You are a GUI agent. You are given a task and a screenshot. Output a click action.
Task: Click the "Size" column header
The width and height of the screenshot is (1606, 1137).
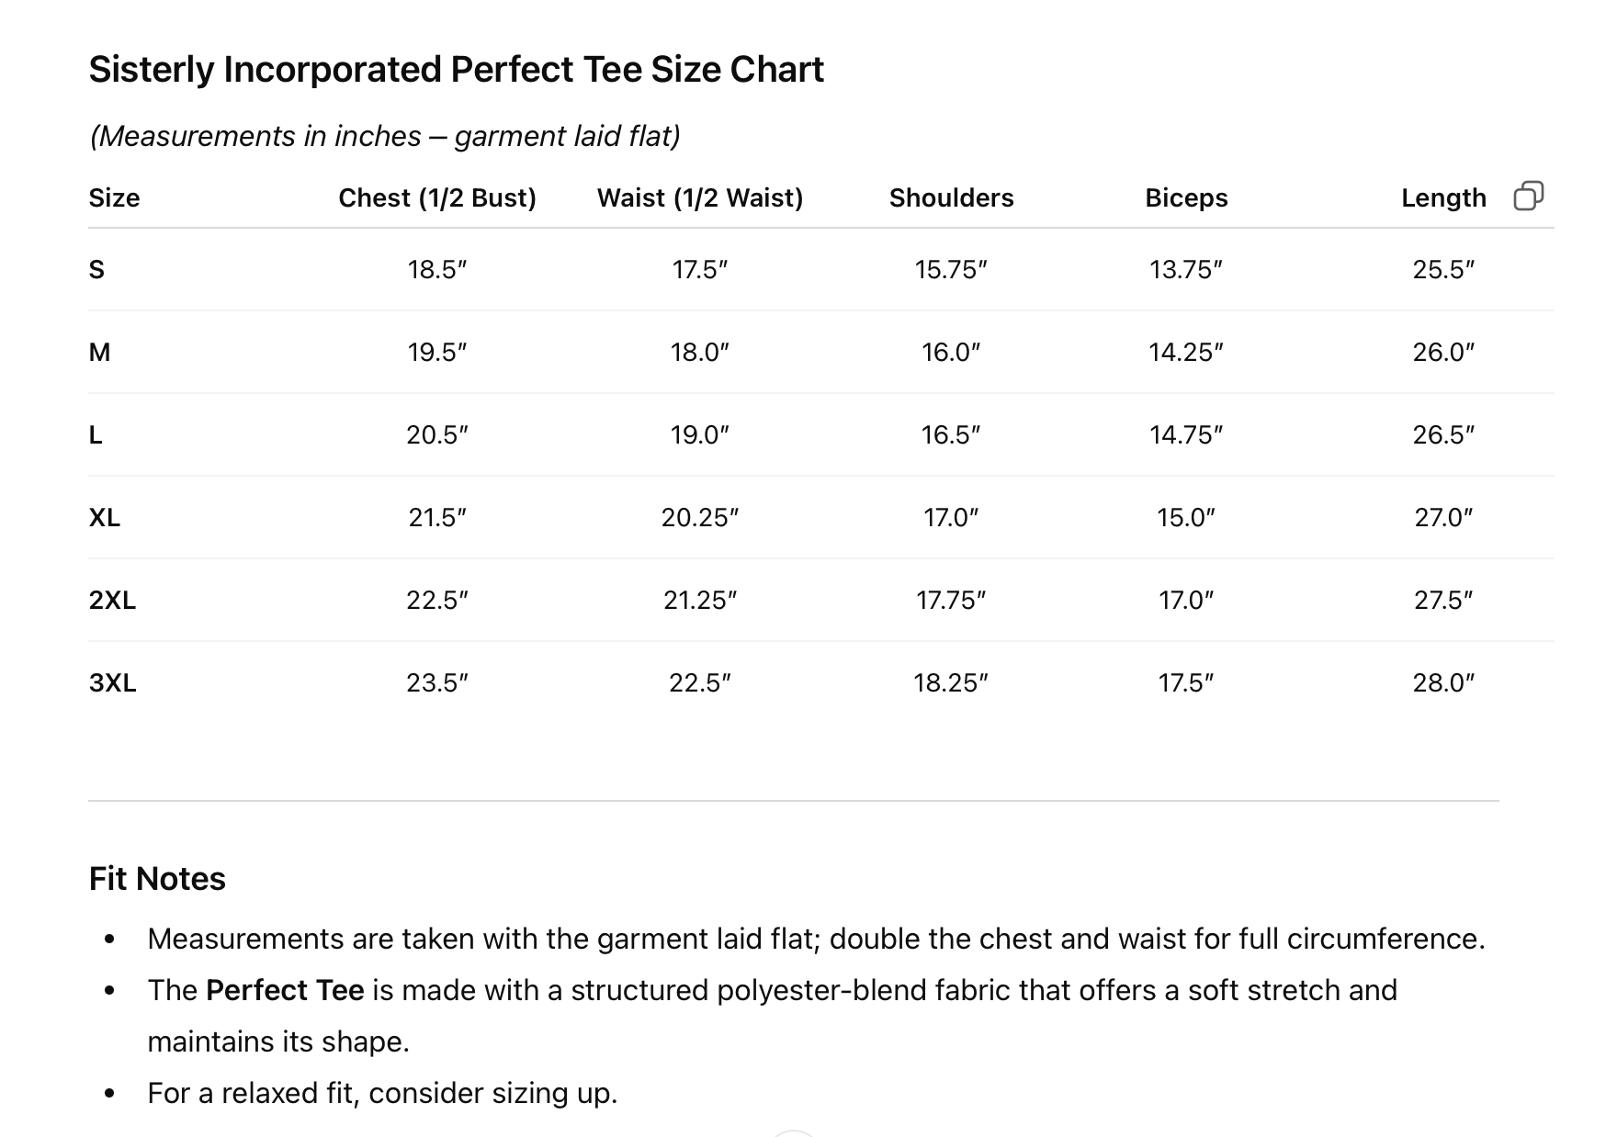(x=114, y=197)
